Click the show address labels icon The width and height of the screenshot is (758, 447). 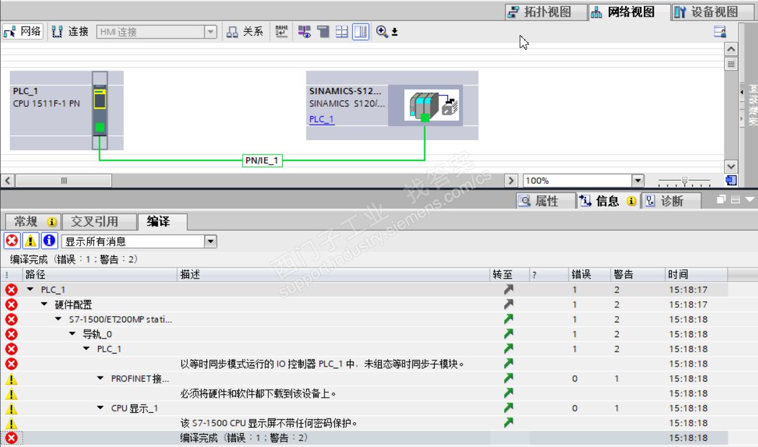click(304, 31)
